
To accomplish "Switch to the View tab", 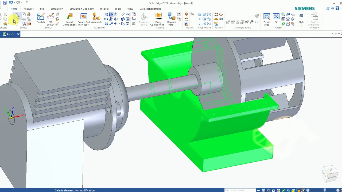I will [130, 9].
